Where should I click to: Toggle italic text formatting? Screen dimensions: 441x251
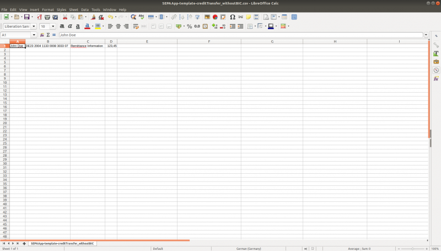pos(70,26)
